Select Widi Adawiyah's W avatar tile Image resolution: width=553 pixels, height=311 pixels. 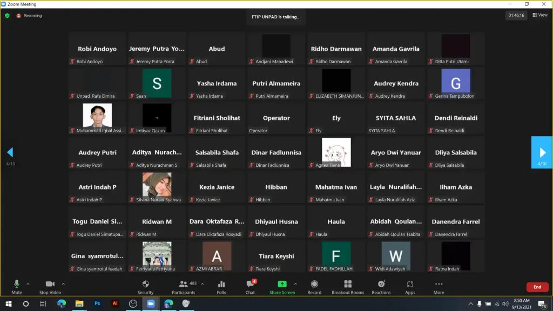(x=396, y=256)
